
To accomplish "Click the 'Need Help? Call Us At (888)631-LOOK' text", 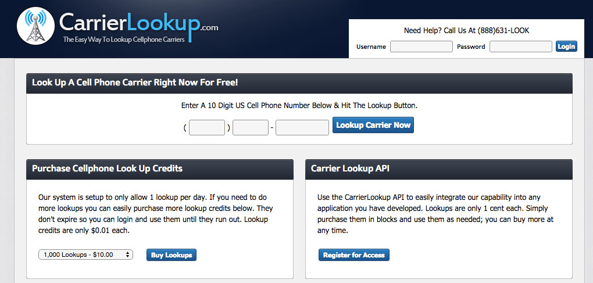I will click(x=466, y=31).
